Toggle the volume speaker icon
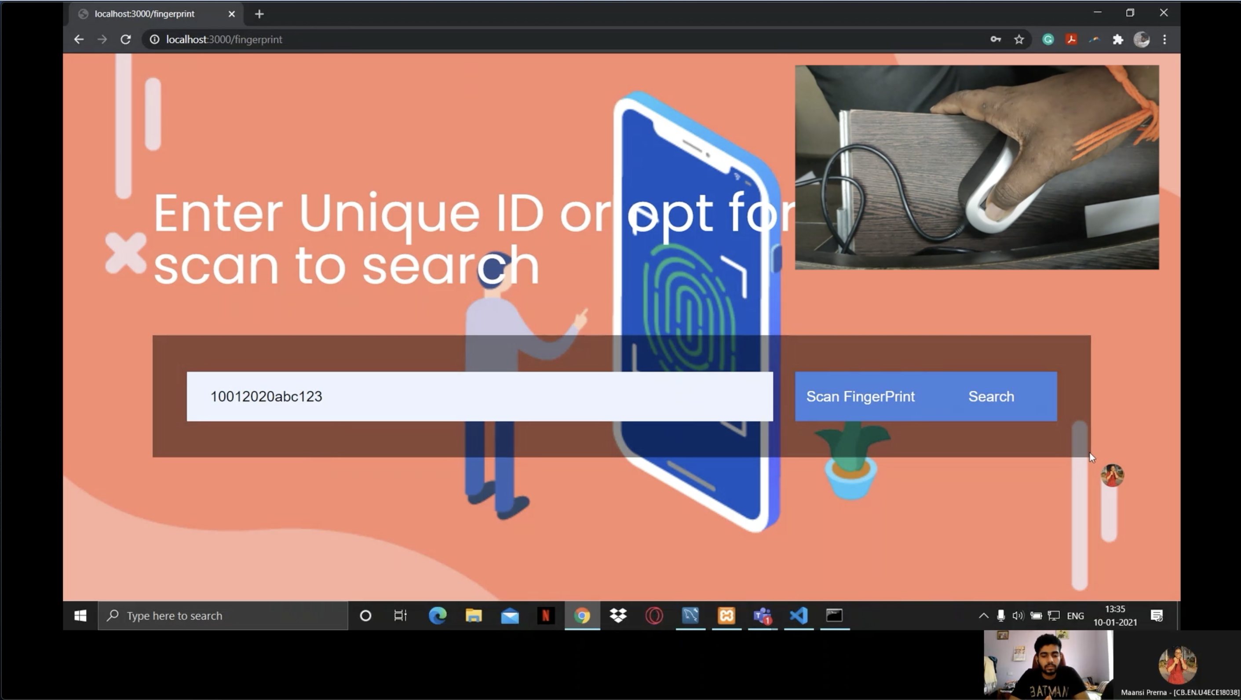The width and height of the screenshot is (1241, 700). [x=1018, y=616]
